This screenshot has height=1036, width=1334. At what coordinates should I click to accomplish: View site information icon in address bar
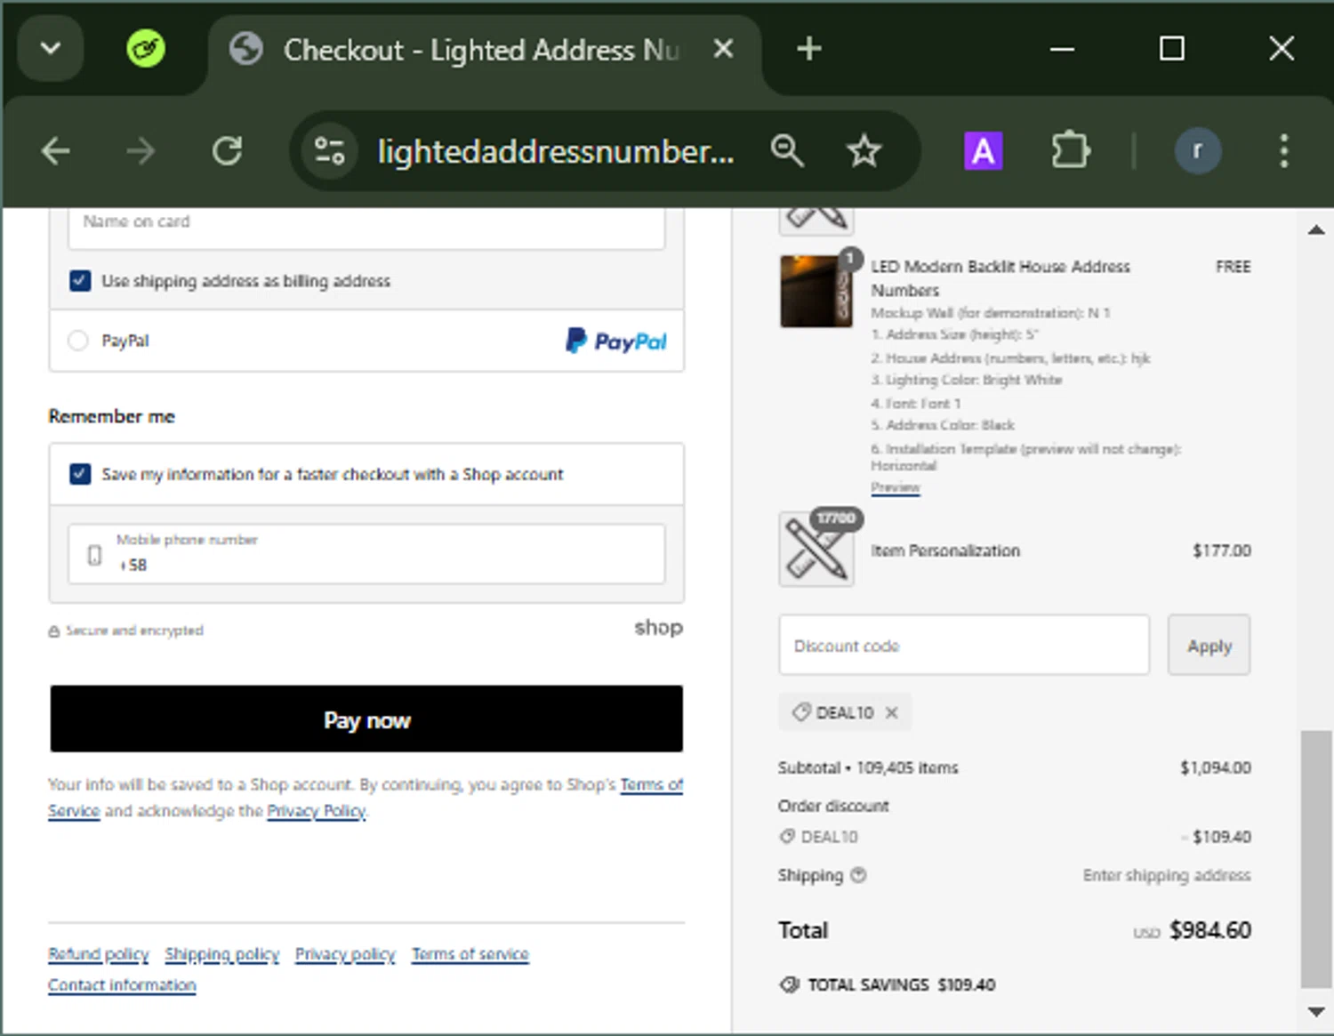[329, 151]
